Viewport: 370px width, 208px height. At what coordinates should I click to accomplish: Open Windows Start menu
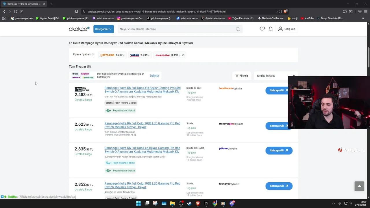(x=138, y=203)
